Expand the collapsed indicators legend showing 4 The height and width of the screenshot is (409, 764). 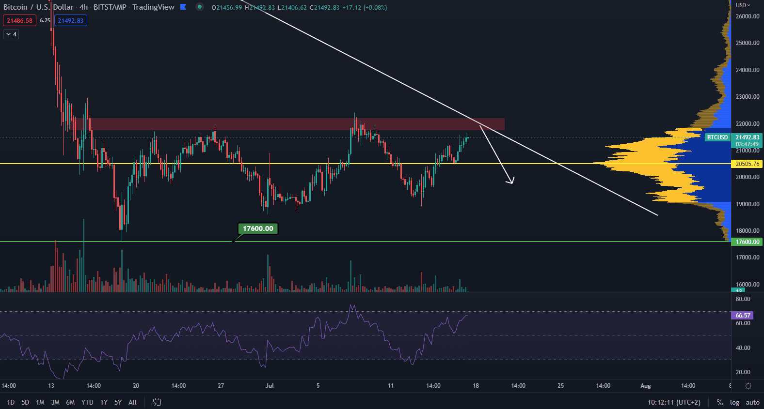pyautogui.click(x=11, y=34)
